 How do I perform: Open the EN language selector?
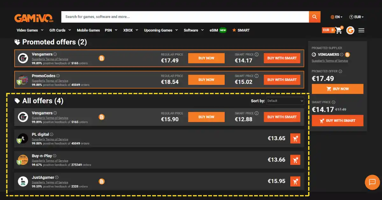[x=336, y=17]
